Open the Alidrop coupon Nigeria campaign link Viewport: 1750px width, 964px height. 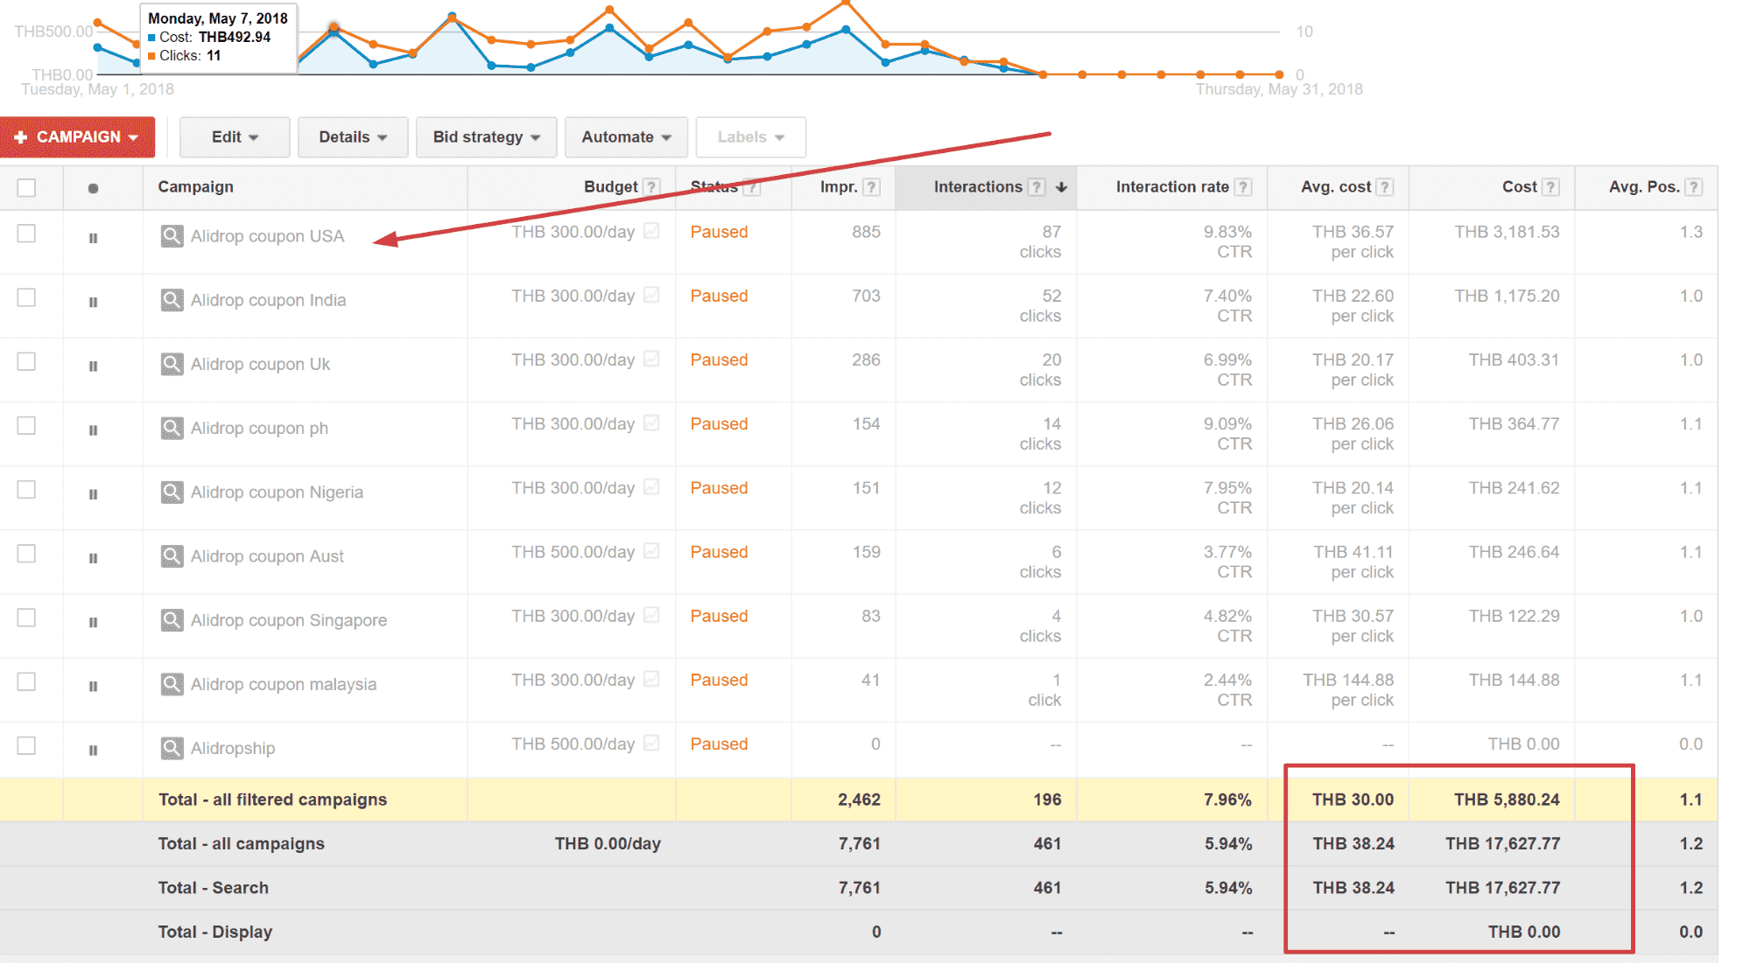pyautogui.click(x=277, y=492)
